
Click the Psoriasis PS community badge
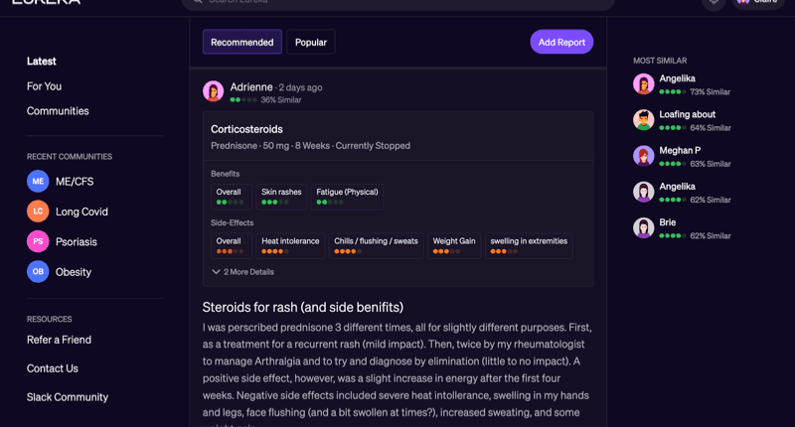coord(38,241)
